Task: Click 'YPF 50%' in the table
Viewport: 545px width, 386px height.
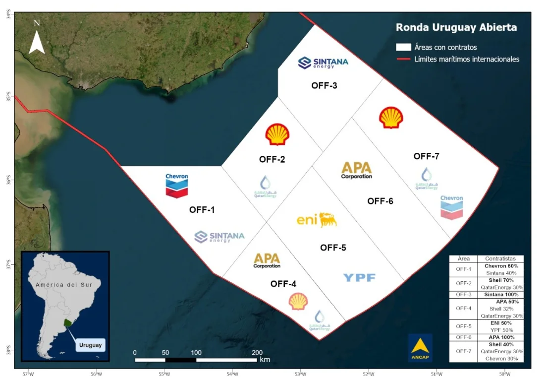Action: click(501, 330)
